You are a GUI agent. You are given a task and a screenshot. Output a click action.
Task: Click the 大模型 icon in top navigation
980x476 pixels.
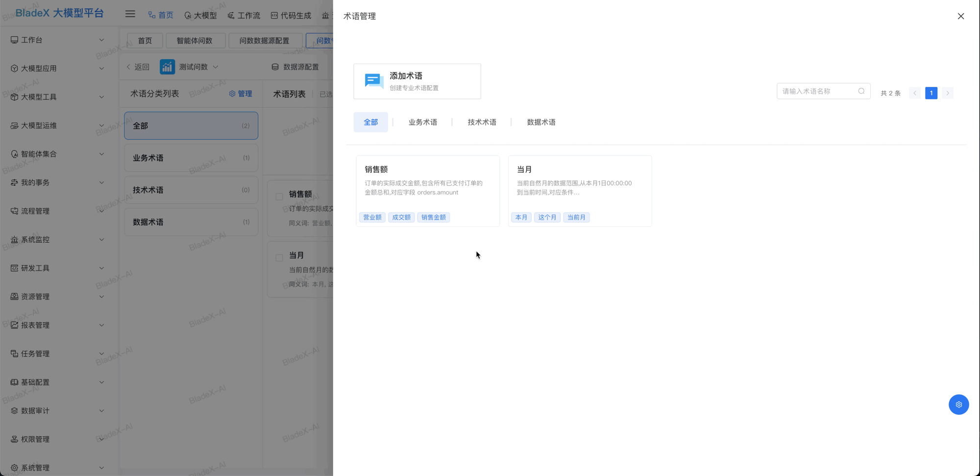188,15
